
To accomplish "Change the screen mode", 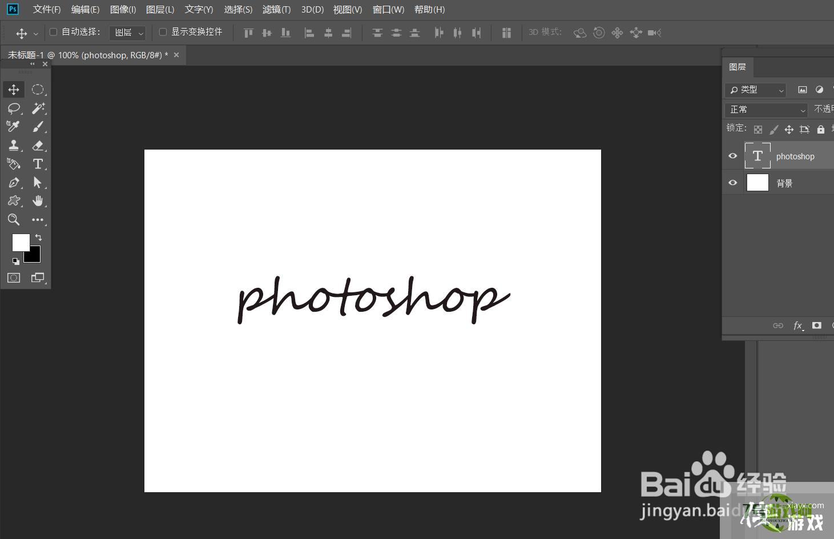I will tap(38, 277).
